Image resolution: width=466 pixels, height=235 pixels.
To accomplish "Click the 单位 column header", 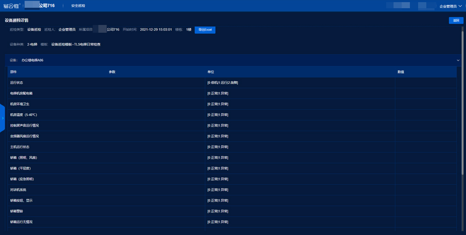I will pos(211,72).
